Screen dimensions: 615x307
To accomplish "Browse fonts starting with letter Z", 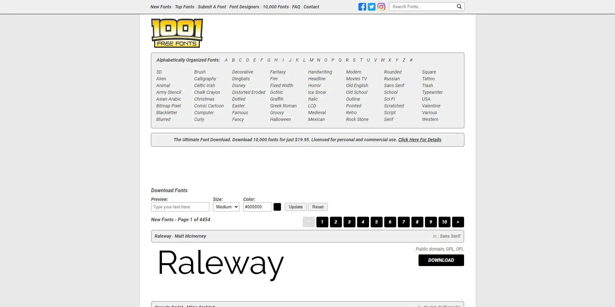I will pyautogui.click(x=404, y=60).
